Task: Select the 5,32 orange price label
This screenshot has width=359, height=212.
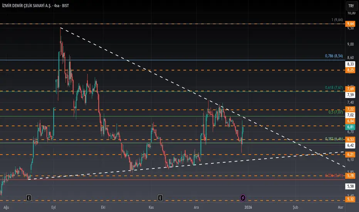Action: pos(350,199)
